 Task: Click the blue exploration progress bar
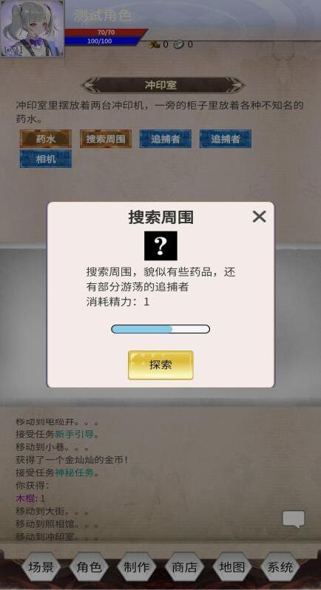pos(160,329)
